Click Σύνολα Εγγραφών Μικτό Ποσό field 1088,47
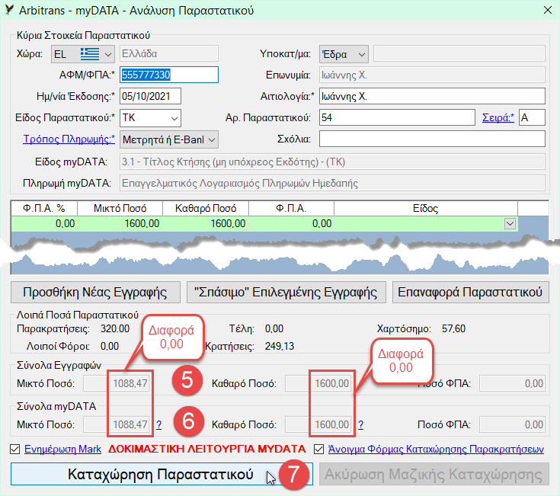The image size is (560, 496). tap(117, 383)
